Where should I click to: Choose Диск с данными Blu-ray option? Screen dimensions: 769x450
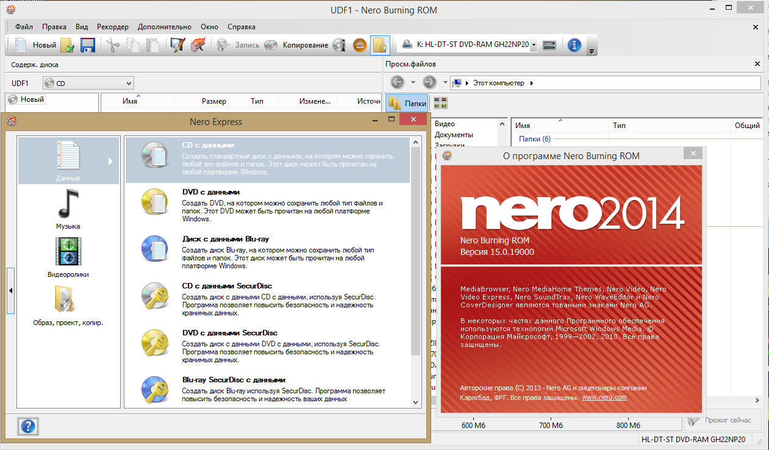[x=267, y=252]
